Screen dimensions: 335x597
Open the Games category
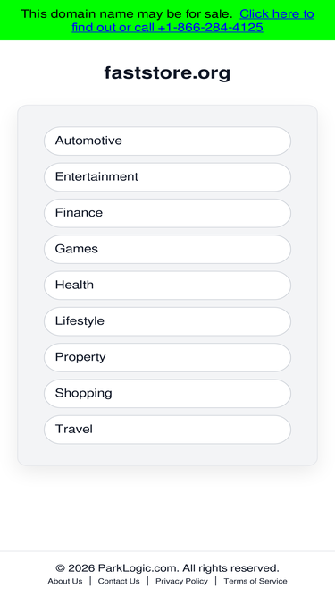tap(168, 249)
